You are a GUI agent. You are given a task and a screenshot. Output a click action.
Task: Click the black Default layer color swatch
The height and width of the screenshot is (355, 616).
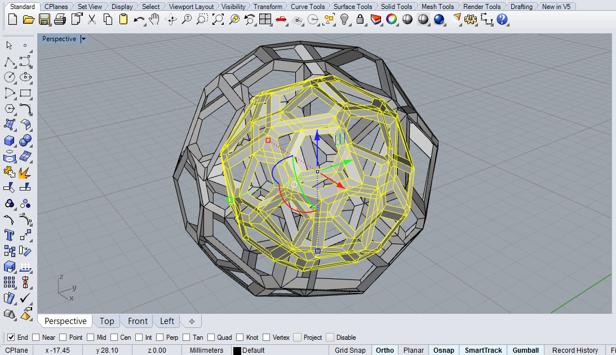pos(237,350)
